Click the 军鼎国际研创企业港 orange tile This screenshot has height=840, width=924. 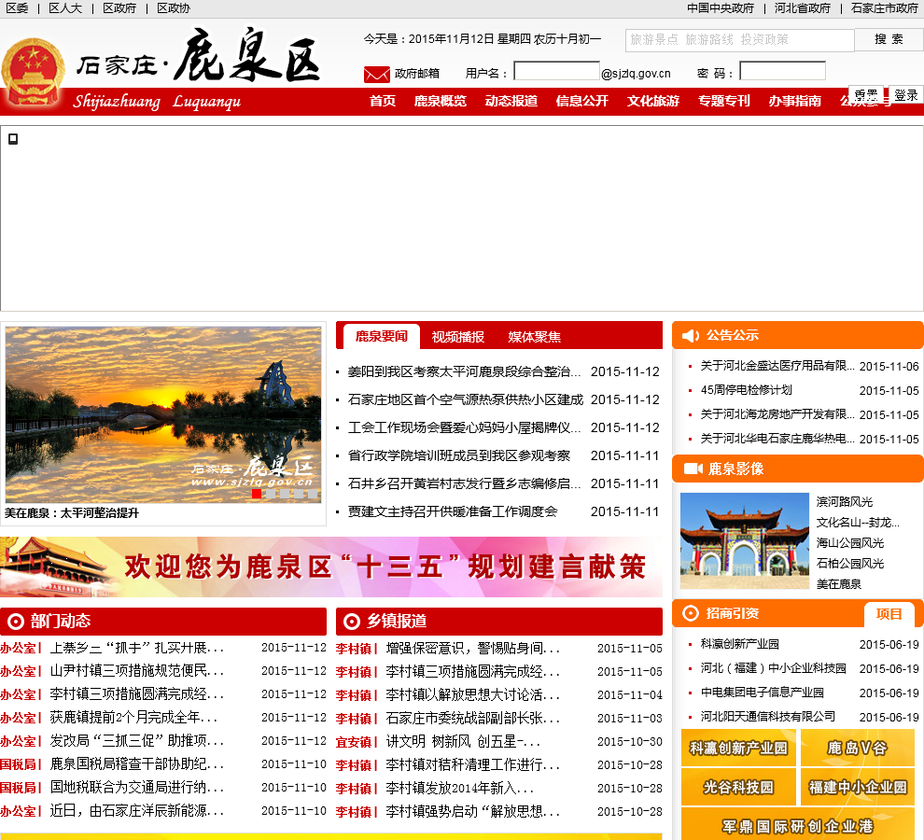coord(798,824)
